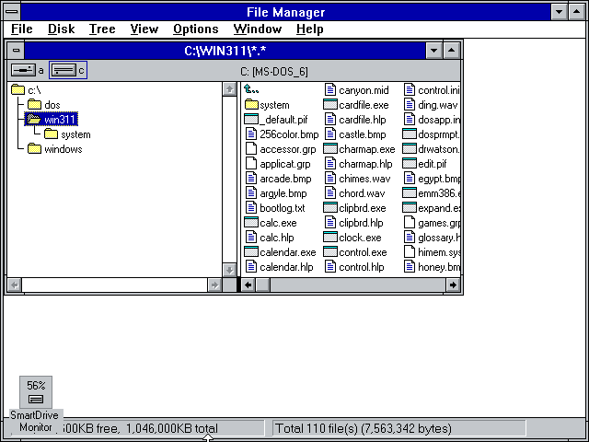The width and height of the screenshot is (589, 442).
Task: Select calc.hlp help file icon
Action: tap(251, 238)
